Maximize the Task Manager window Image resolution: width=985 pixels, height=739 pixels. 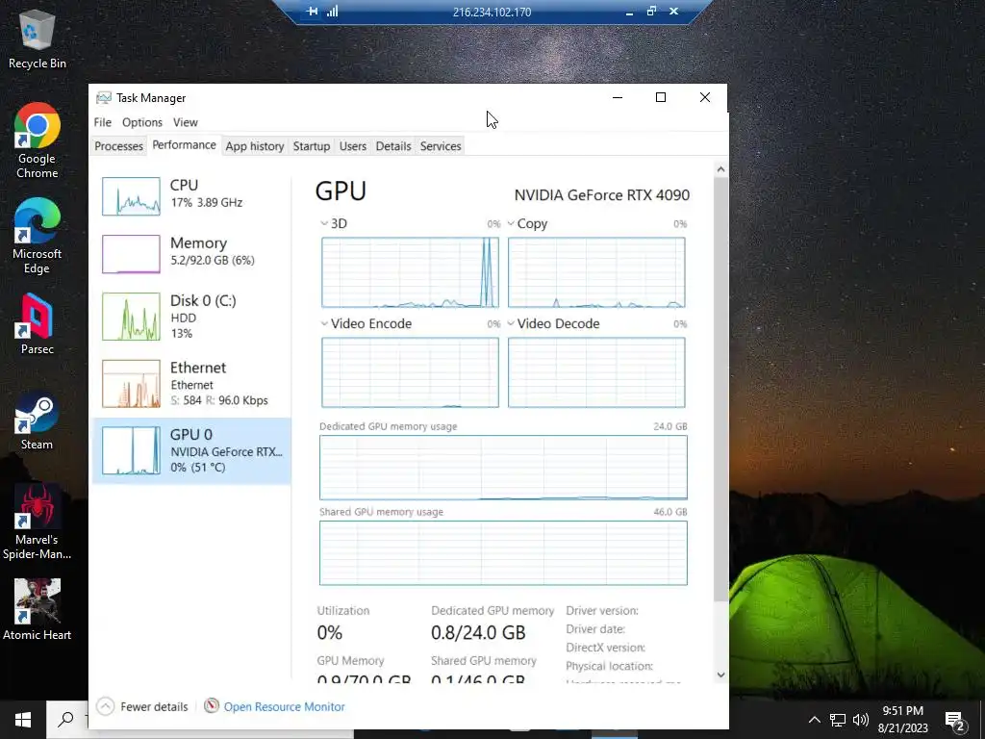[661, 97]
